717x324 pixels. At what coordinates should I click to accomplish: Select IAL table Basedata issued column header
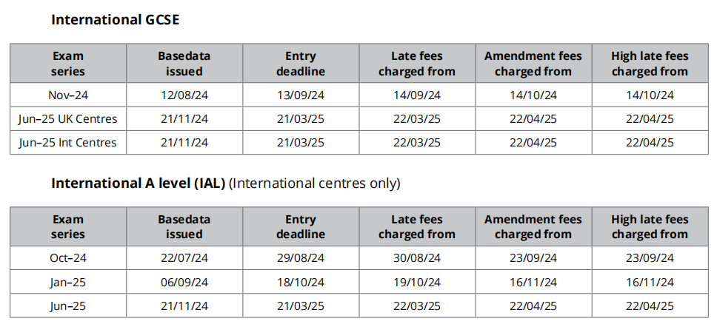tap(184, 226)
